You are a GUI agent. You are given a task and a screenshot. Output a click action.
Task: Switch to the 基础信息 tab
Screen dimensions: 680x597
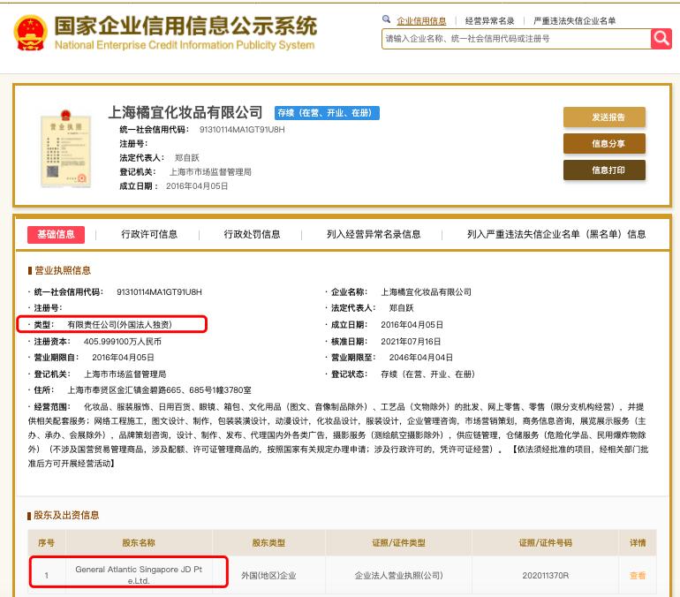pos(57,235)
